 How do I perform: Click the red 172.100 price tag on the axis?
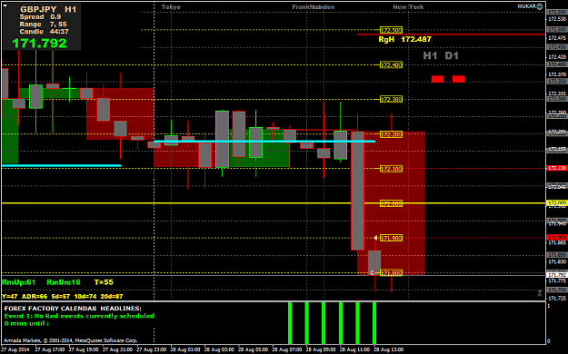[x=557, y=168]
